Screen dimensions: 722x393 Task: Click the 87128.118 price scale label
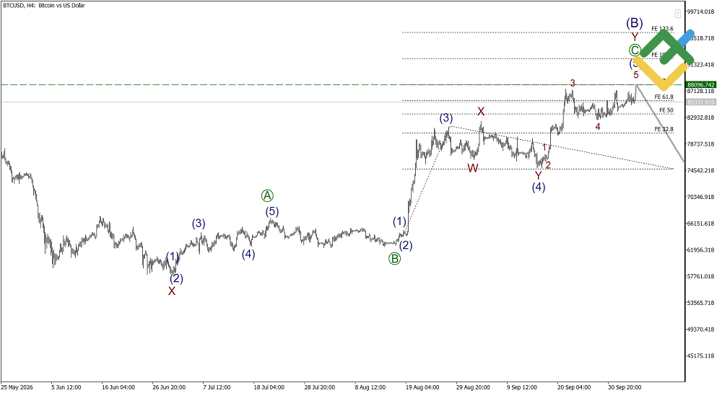coord(701,92)
